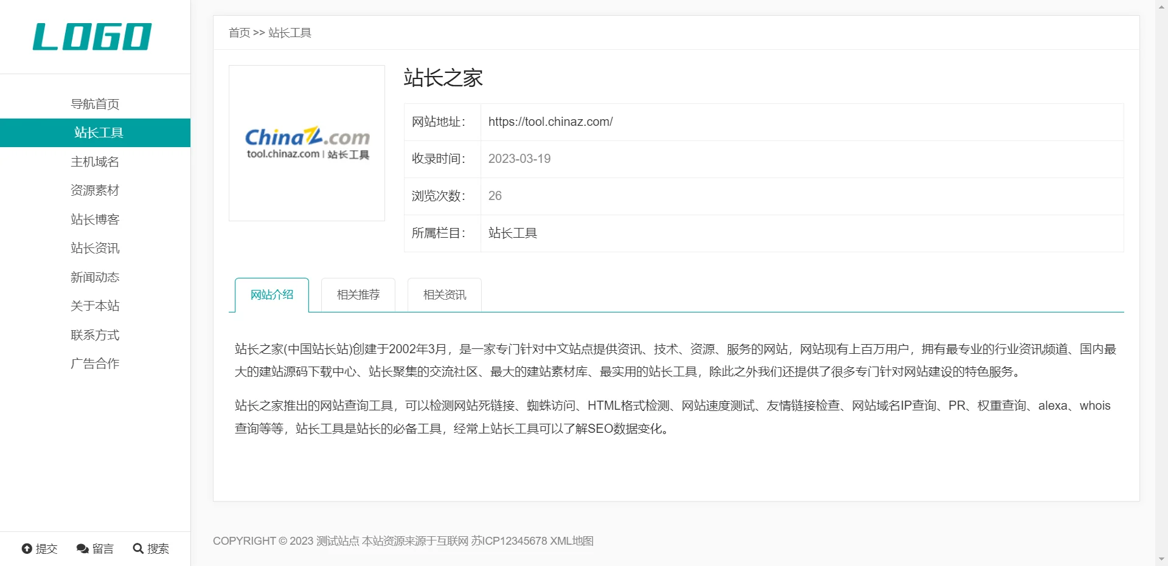This screenshot has width=1168, height=566.
Task: Select 站长工具 in the sidebar menu
Action: click(x=98, y=133)
